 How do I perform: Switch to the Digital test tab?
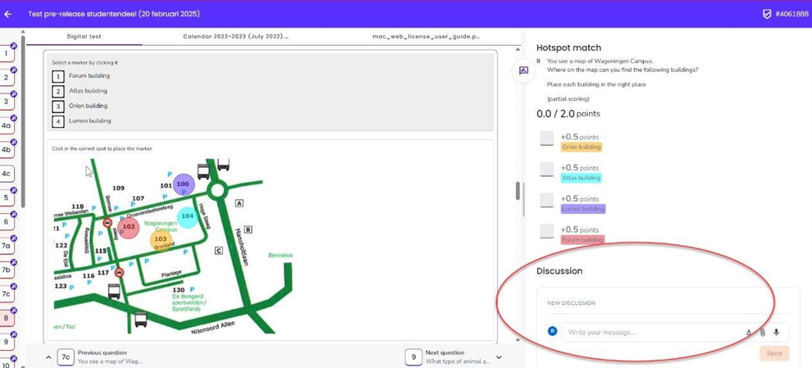[x=84, y=36]
